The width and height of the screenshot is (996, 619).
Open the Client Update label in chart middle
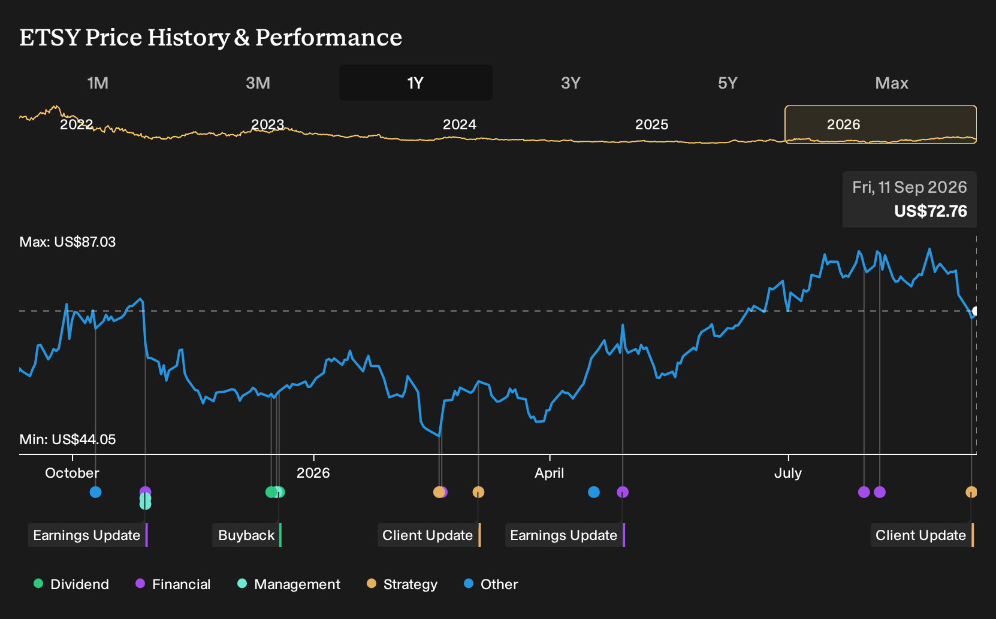pos(429,535)
